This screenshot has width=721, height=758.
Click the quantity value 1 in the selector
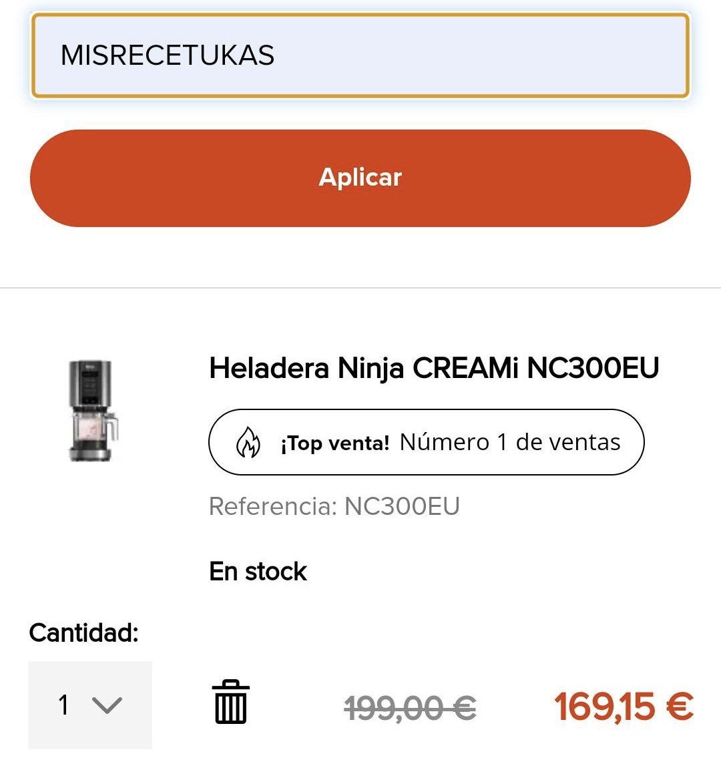(x=63, y=705)
